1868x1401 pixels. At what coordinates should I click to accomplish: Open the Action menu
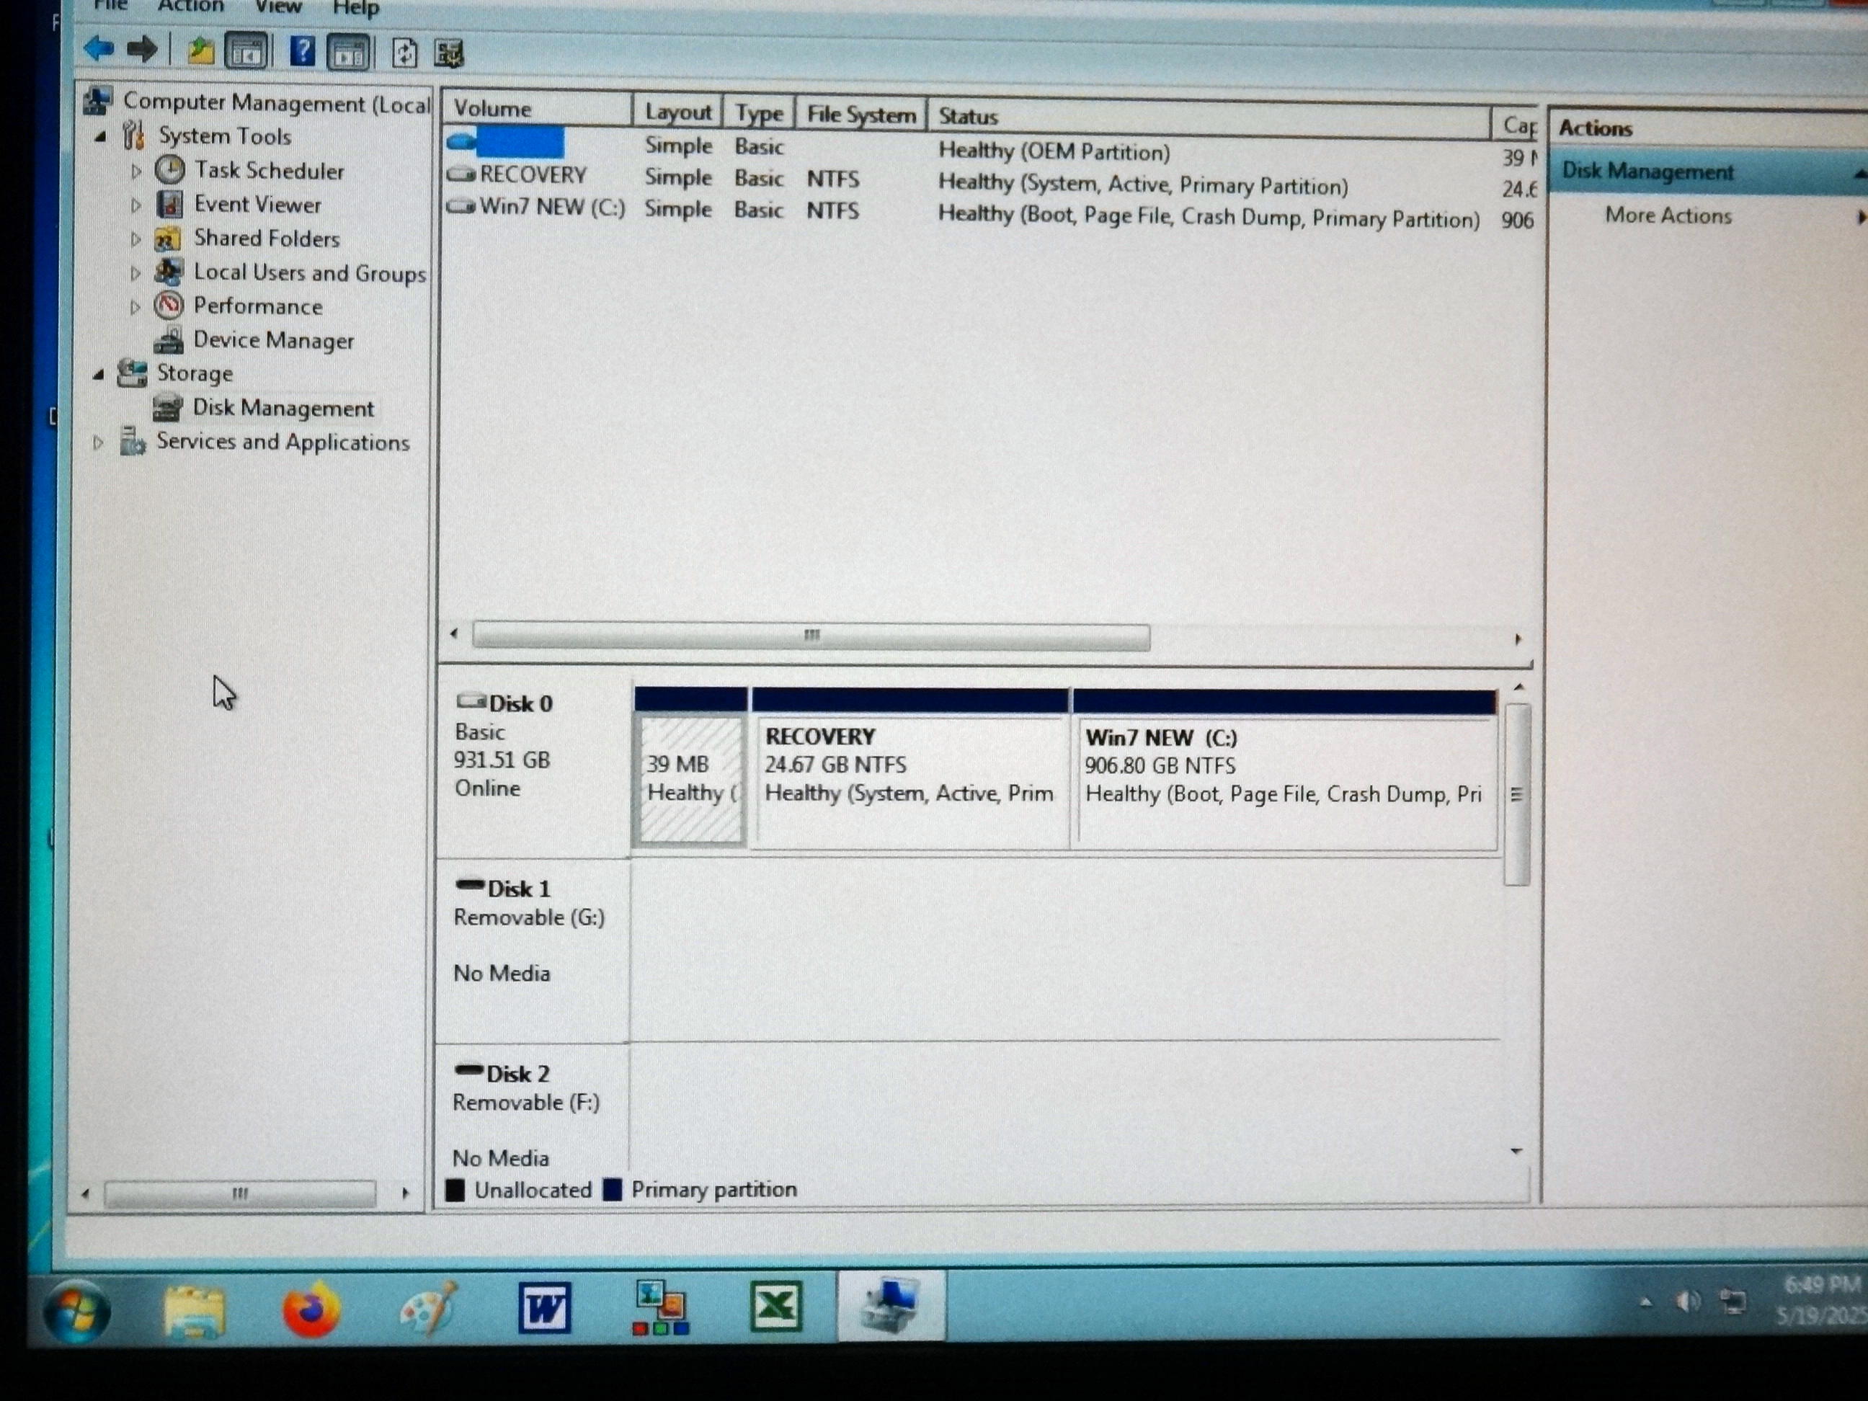coord(191,6)
